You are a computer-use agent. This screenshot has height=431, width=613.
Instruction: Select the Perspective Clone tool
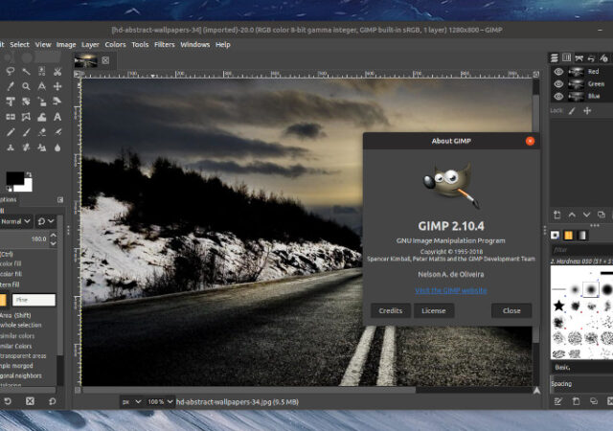[x=42, y=147]
